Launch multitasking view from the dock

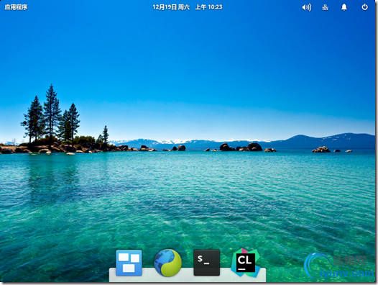[129, 263]
